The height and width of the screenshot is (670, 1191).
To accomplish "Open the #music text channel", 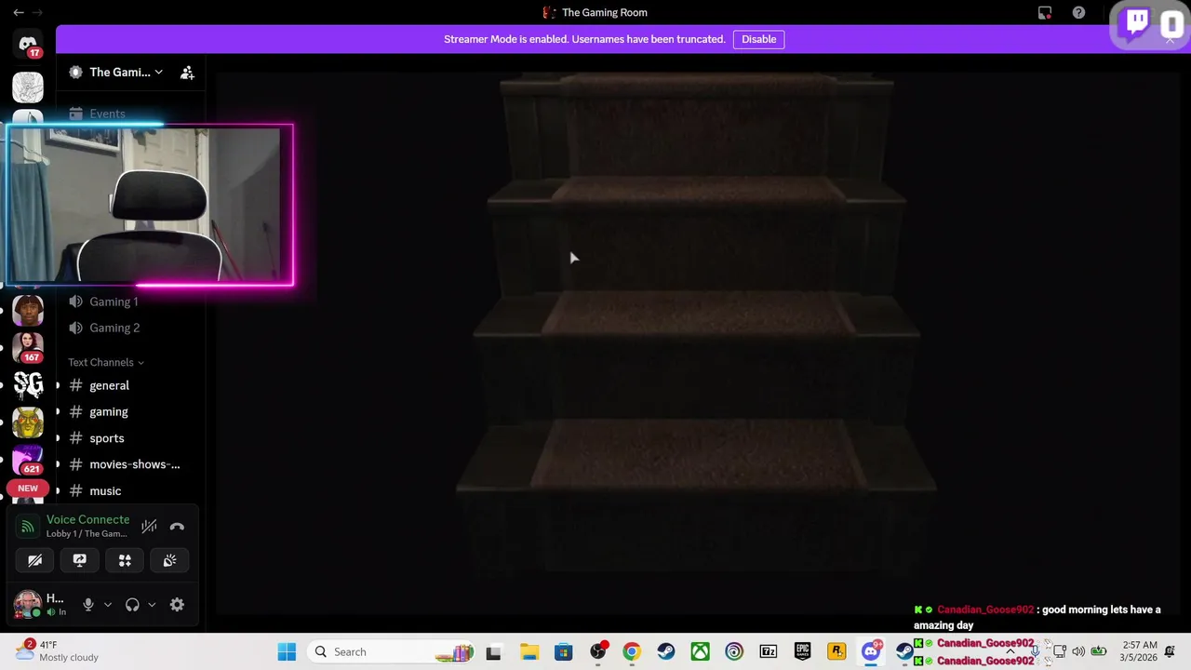I will pyautogui.click(x=105, y=490).
